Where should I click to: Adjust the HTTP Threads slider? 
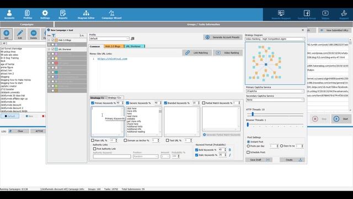(x=275, y=114)
